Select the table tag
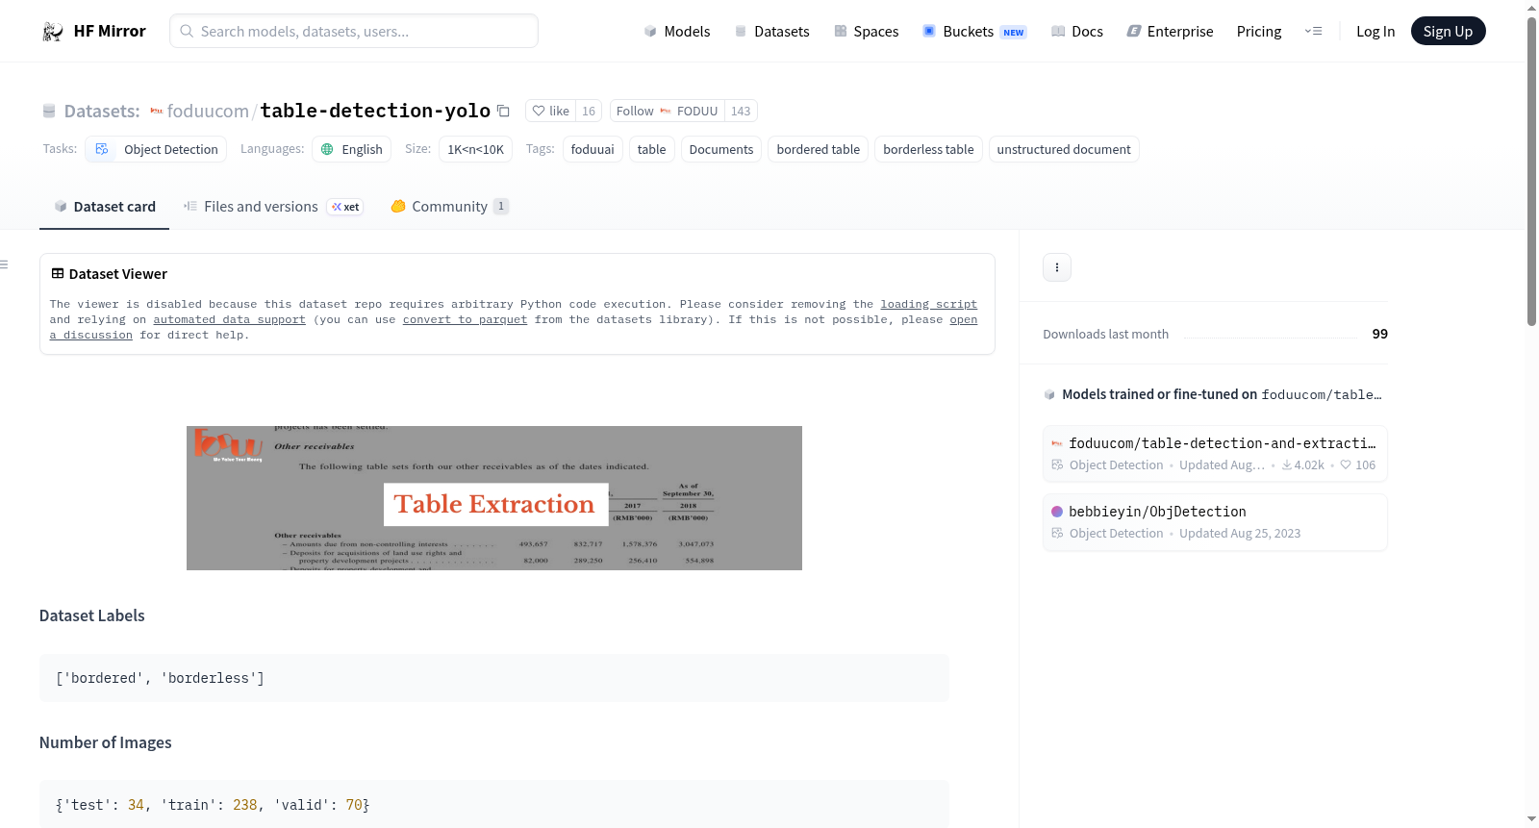Screen dimensions: 1539x828 [651, 149]
